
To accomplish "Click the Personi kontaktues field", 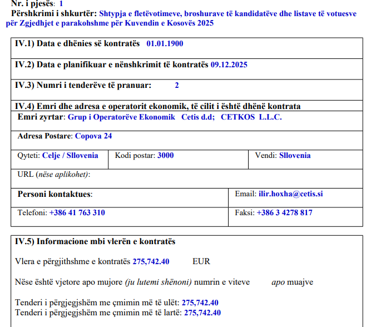I will (x=55, y=194).
